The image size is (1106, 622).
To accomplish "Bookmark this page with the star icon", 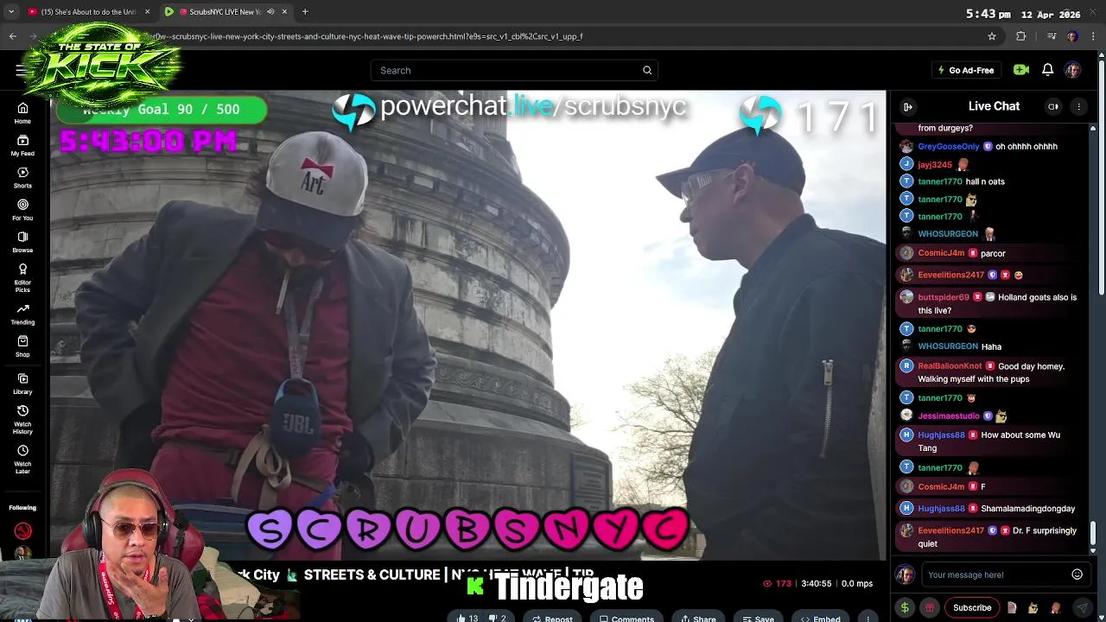I will click(x=992, y=36).
